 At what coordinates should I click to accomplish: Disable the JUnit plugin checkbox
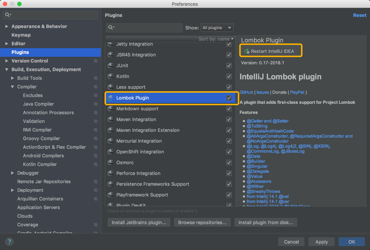[x=229, y=66]
